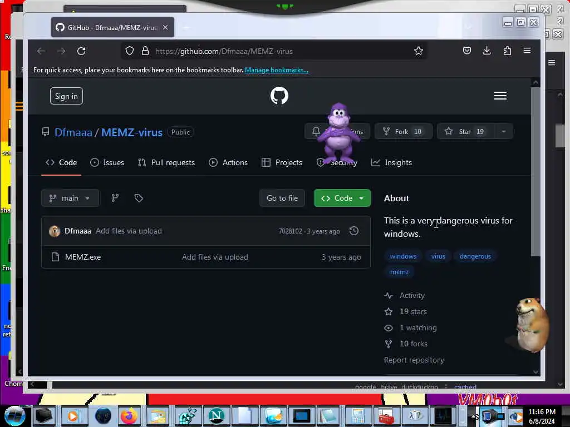Open the Netscape icon in the taskbar

click(x=217, y=416)
